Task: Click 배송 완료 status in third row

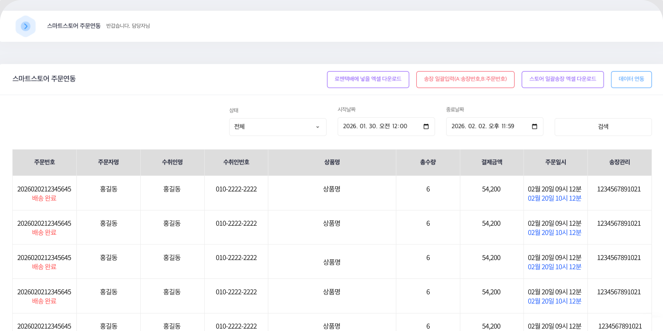Action: click(x=44, y=267)
